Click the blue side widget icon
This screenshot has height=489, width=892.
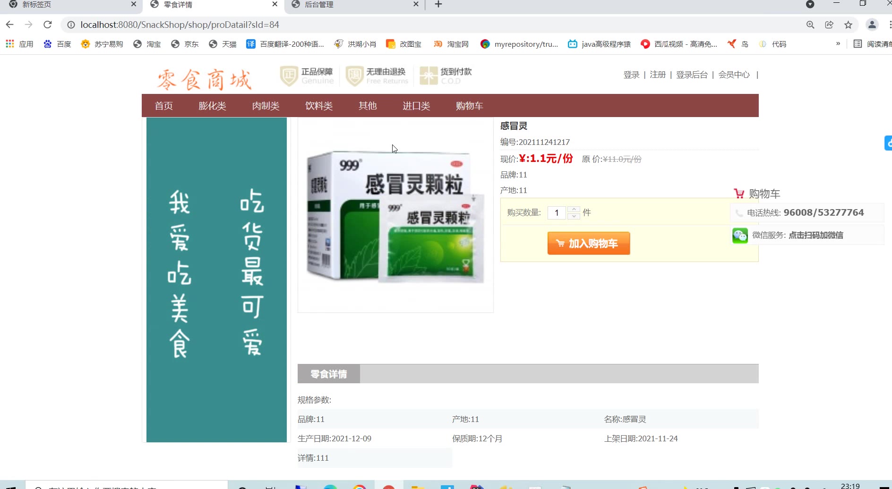point(888,143)
